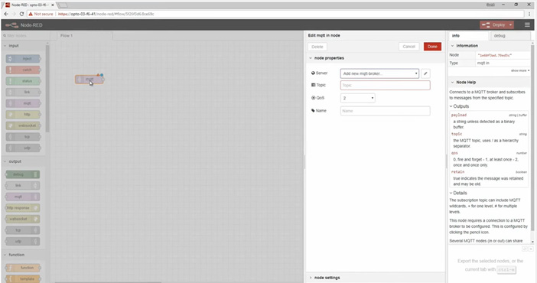Viewport: 537px width, 283px height.
Task: Click the node ID value in Information
Action: pos(494,55)
